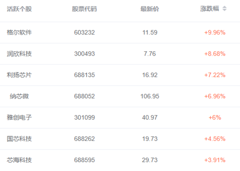Click the 涨跌幅 column header label
Image resolution: width=240 pixels, height=171 pixels.
click(x=209, y=9)
